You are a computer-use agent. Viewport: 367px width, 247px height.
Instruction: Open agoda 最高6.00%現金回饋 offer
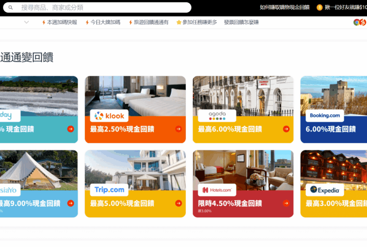(x=230, y=129)
